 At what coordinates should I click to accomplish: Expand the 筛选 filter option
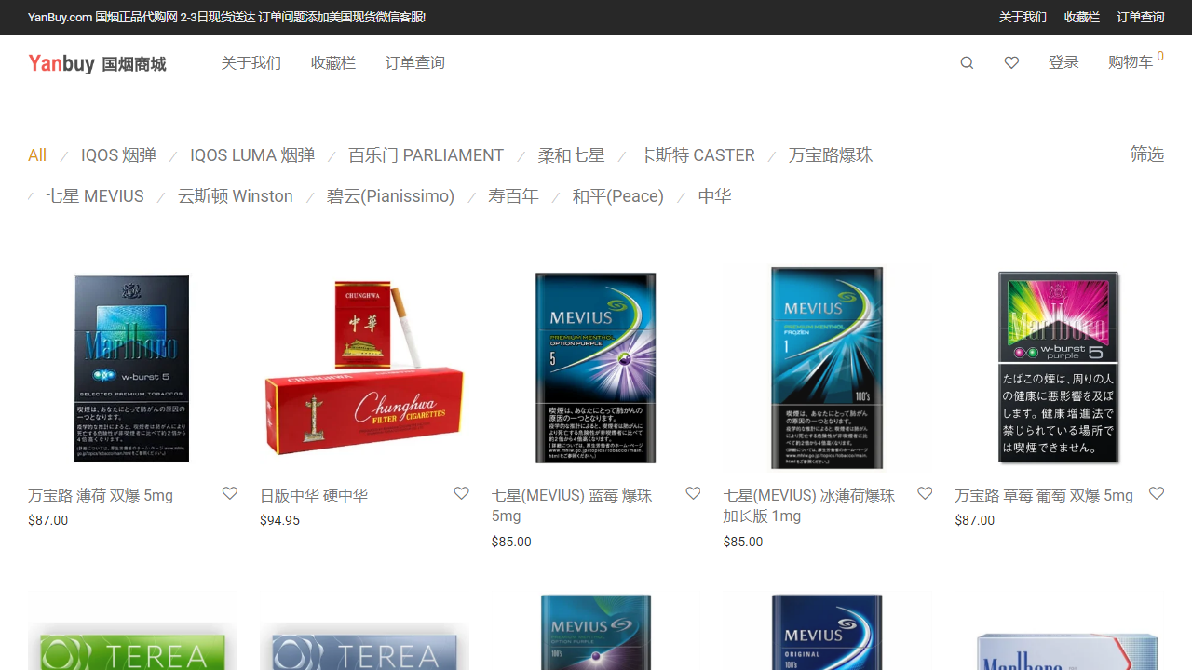1147,154
